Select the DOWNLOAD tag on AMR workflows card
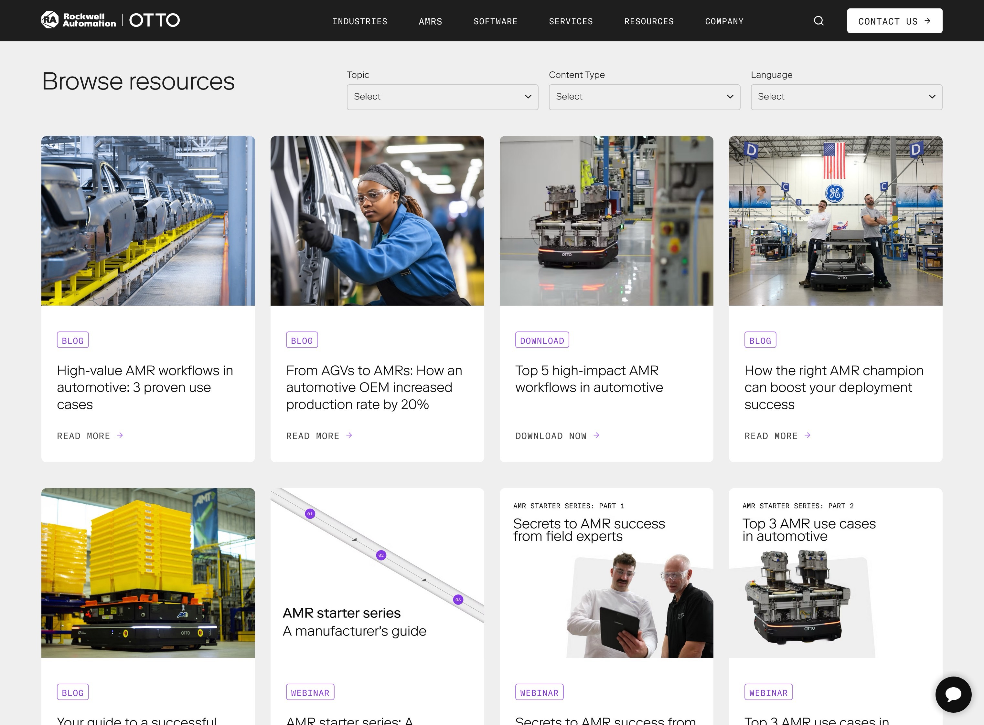The image size is (984, 725). coord(542,340)
